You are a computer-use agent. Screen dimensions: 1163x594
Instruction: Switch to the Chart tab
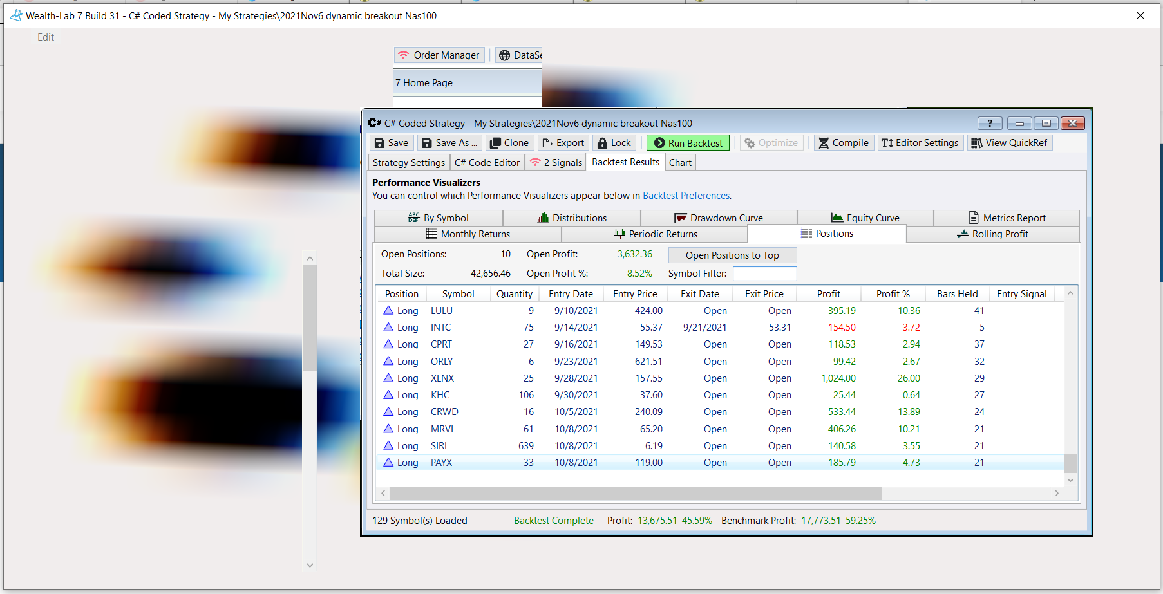(680, 163)
